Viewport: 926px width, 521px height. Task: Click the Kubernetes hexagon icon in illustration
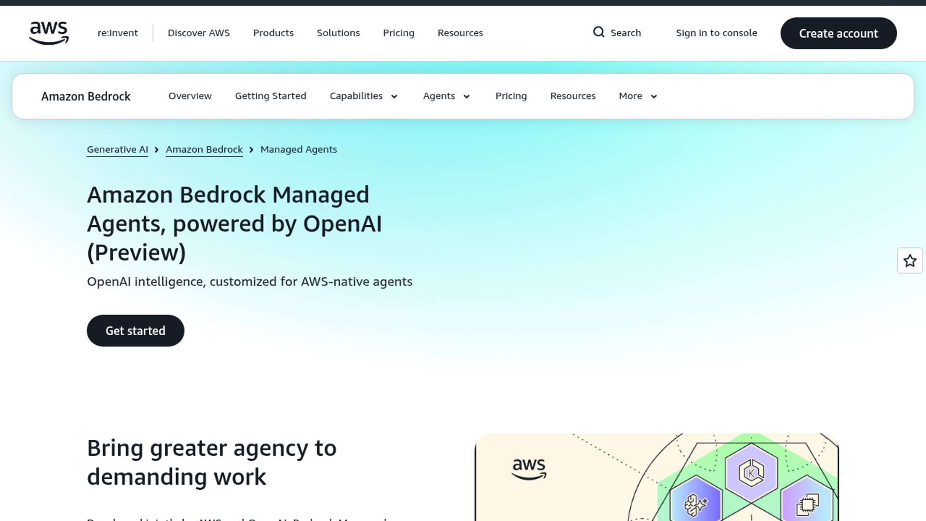pos(751,473)
